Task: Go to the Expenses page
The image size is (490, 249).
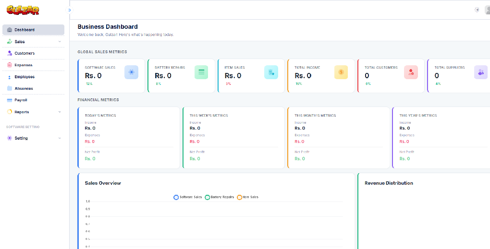Action: click(x=24, y=65)
